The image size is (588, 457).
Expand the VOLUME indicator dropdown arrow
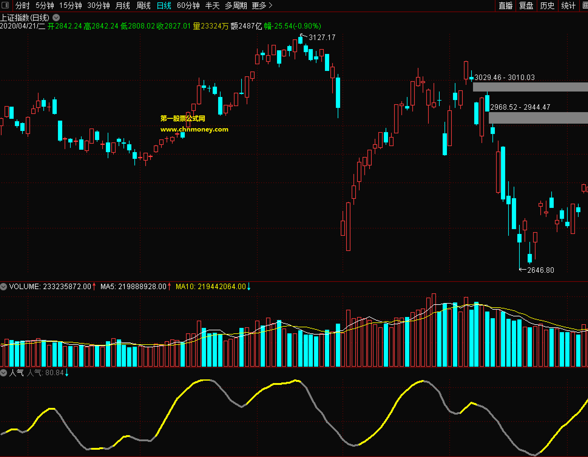[x=4, y=286]
